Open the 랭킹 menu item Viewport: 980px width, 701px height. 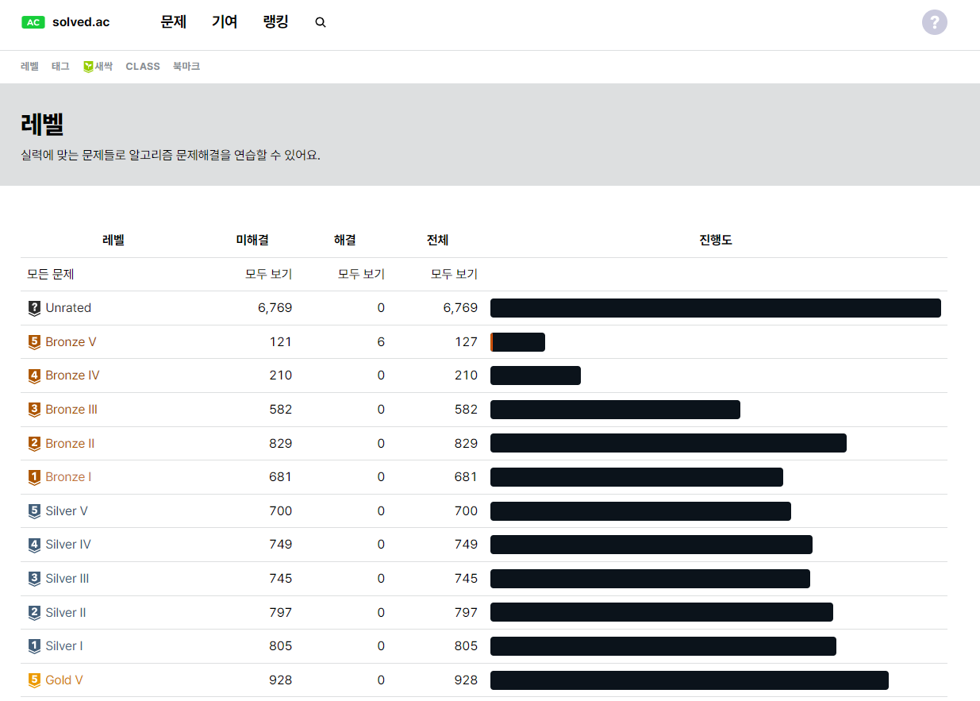[275, 22]
